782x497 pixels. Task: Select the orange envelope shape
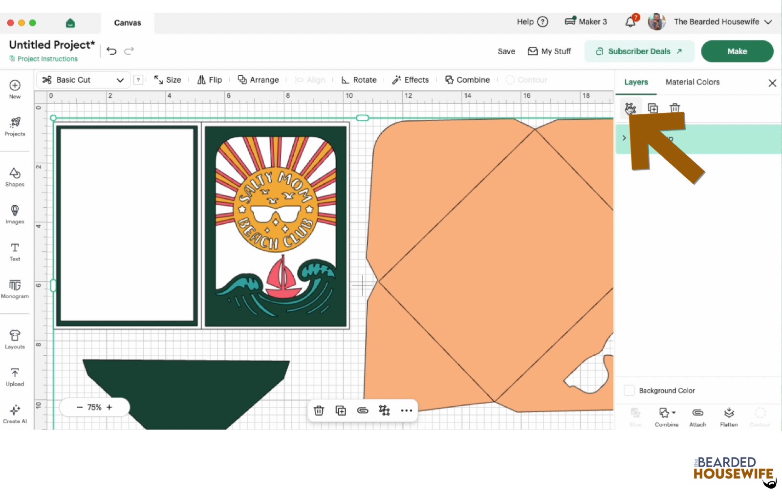pos(489,264)
